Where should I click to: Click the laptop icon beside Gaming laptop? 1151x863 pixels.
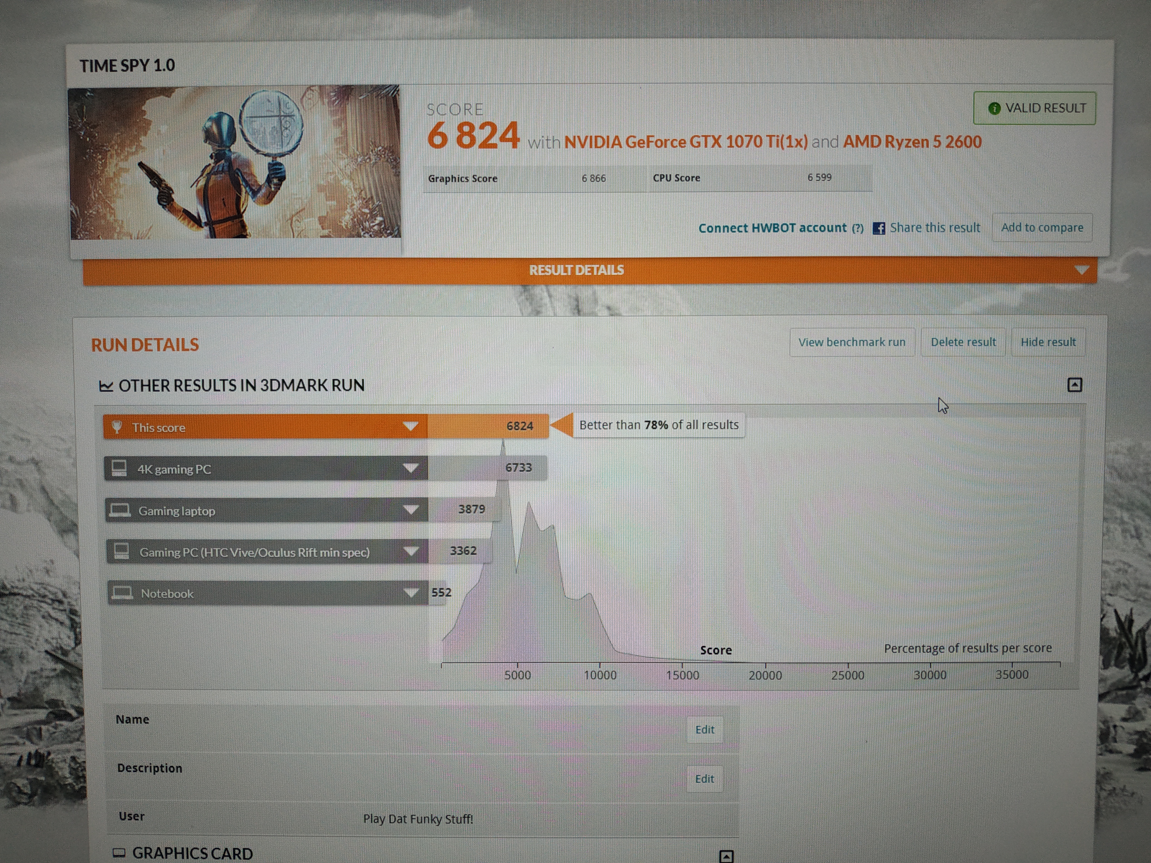(x=120, y=510)
